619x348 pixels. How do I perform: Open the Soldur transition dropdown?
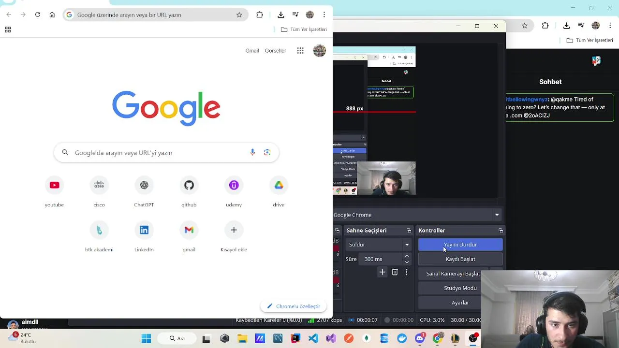[379, 245]
